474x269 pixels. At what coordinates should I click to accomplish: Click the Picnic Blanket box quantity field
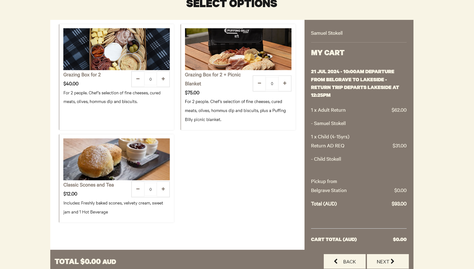272,83
